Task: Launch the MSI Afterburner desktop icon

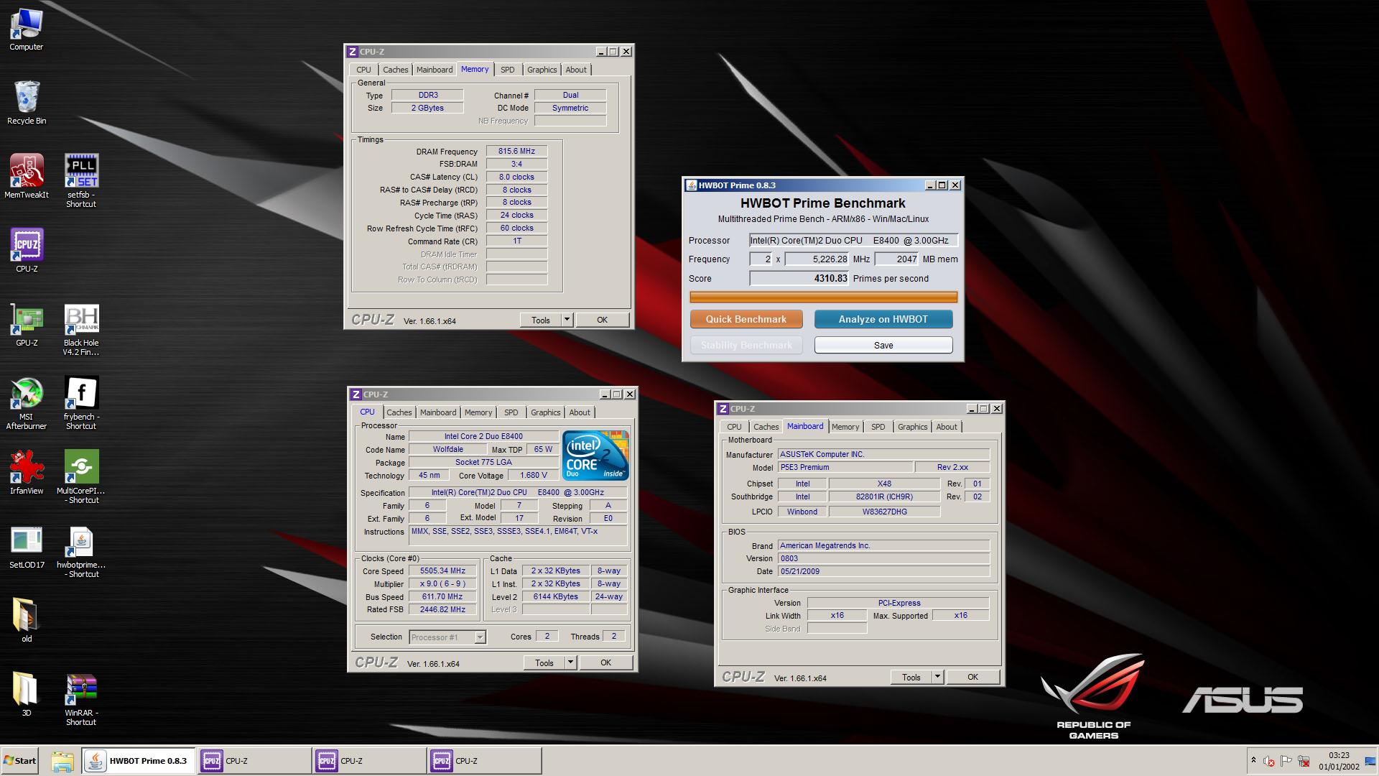Action: click(27, 402)
